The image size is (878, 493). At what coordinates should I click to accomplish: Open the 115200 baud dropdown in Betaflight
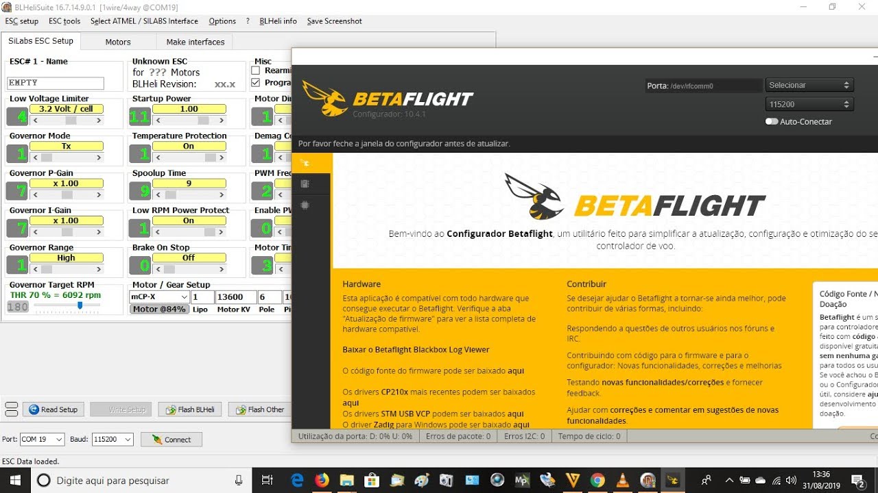(x=809, y=105)
